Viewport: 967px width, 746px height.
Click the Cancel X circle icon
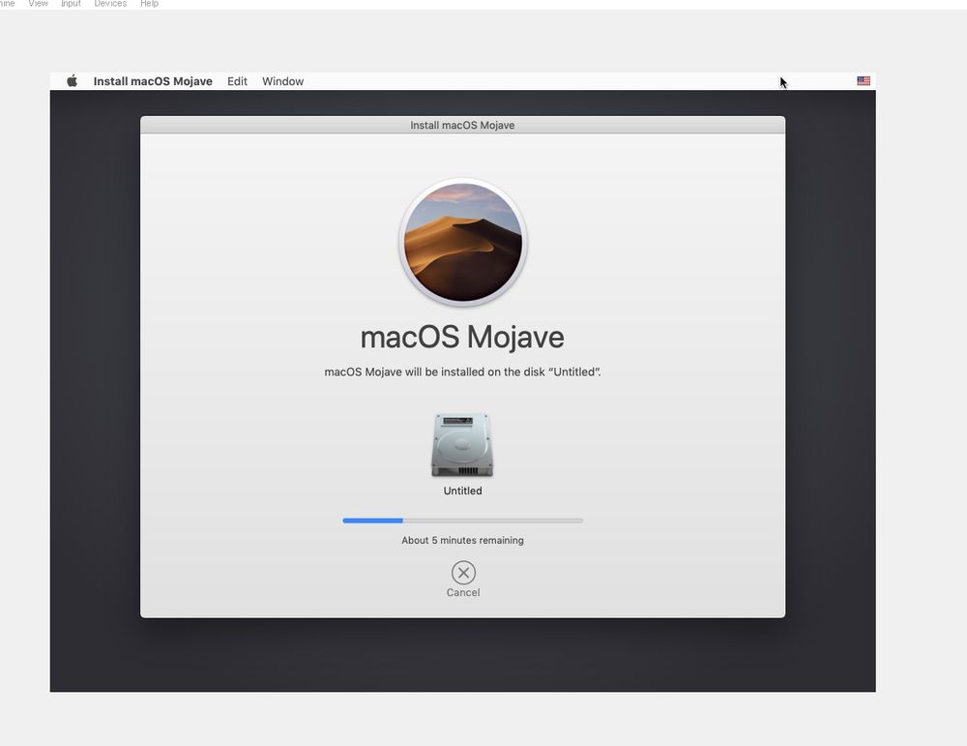point(463,573)
